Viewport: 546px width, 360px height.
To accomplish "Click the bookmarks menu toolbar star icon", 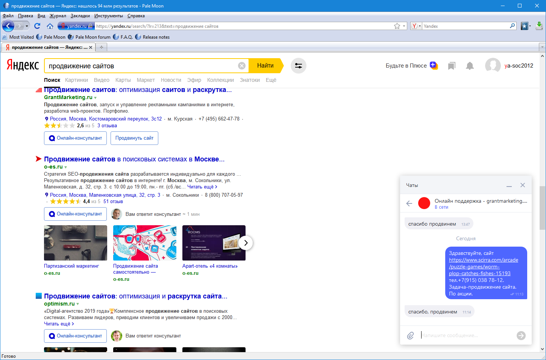I will (524, 26).
